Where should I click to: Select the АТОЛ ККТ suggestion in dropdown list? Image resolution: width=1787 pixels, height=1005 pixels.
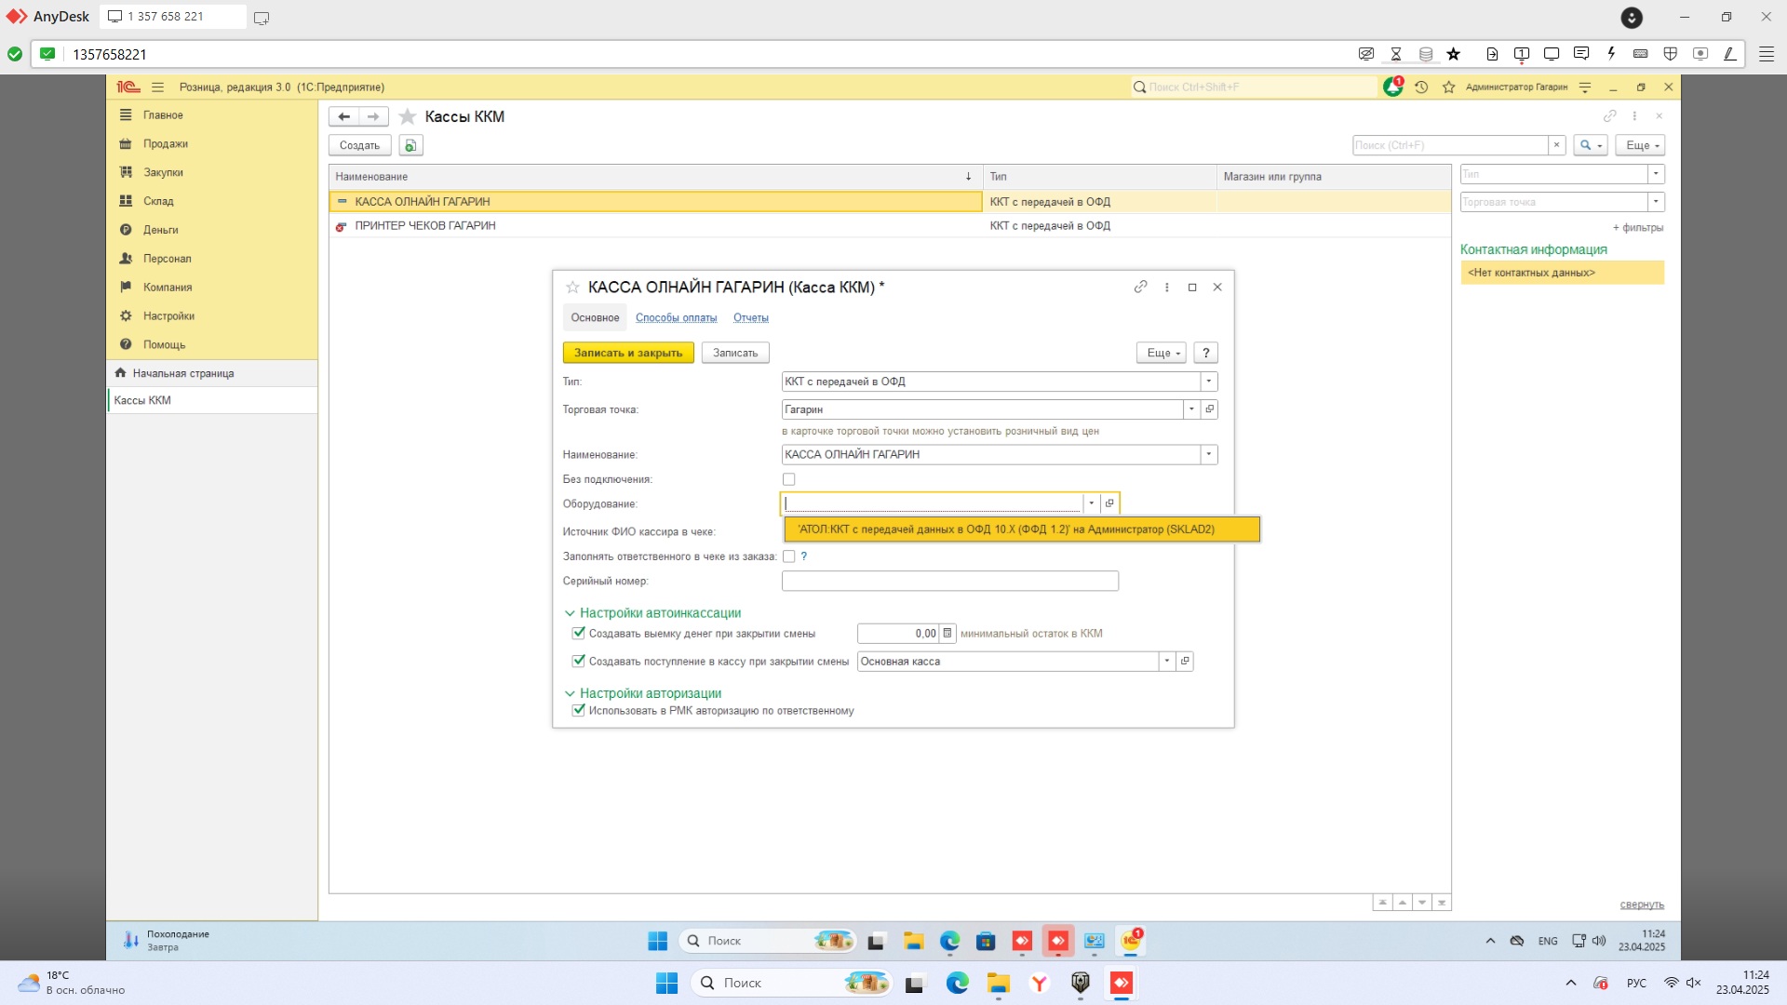tap(1021, 529)
